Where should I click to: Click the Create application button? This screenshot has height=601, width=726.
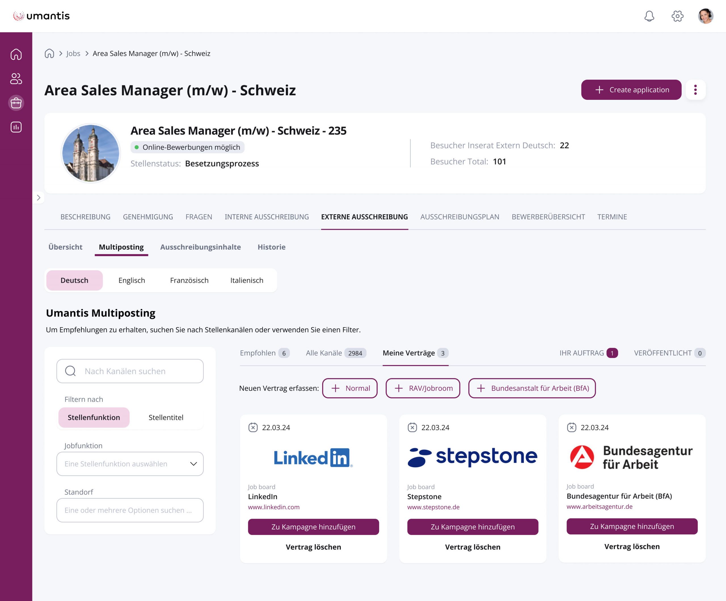pos(631,90)
